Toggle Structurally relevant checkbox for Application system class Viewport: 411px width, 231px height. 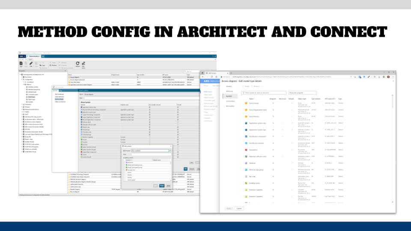[x=150, y=107]
